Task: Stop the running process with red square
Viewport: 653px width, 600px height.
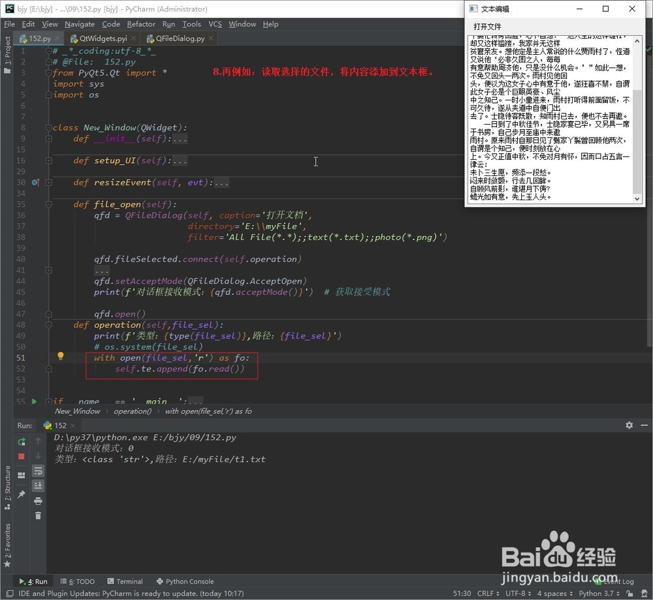Action: click(22, 456)
